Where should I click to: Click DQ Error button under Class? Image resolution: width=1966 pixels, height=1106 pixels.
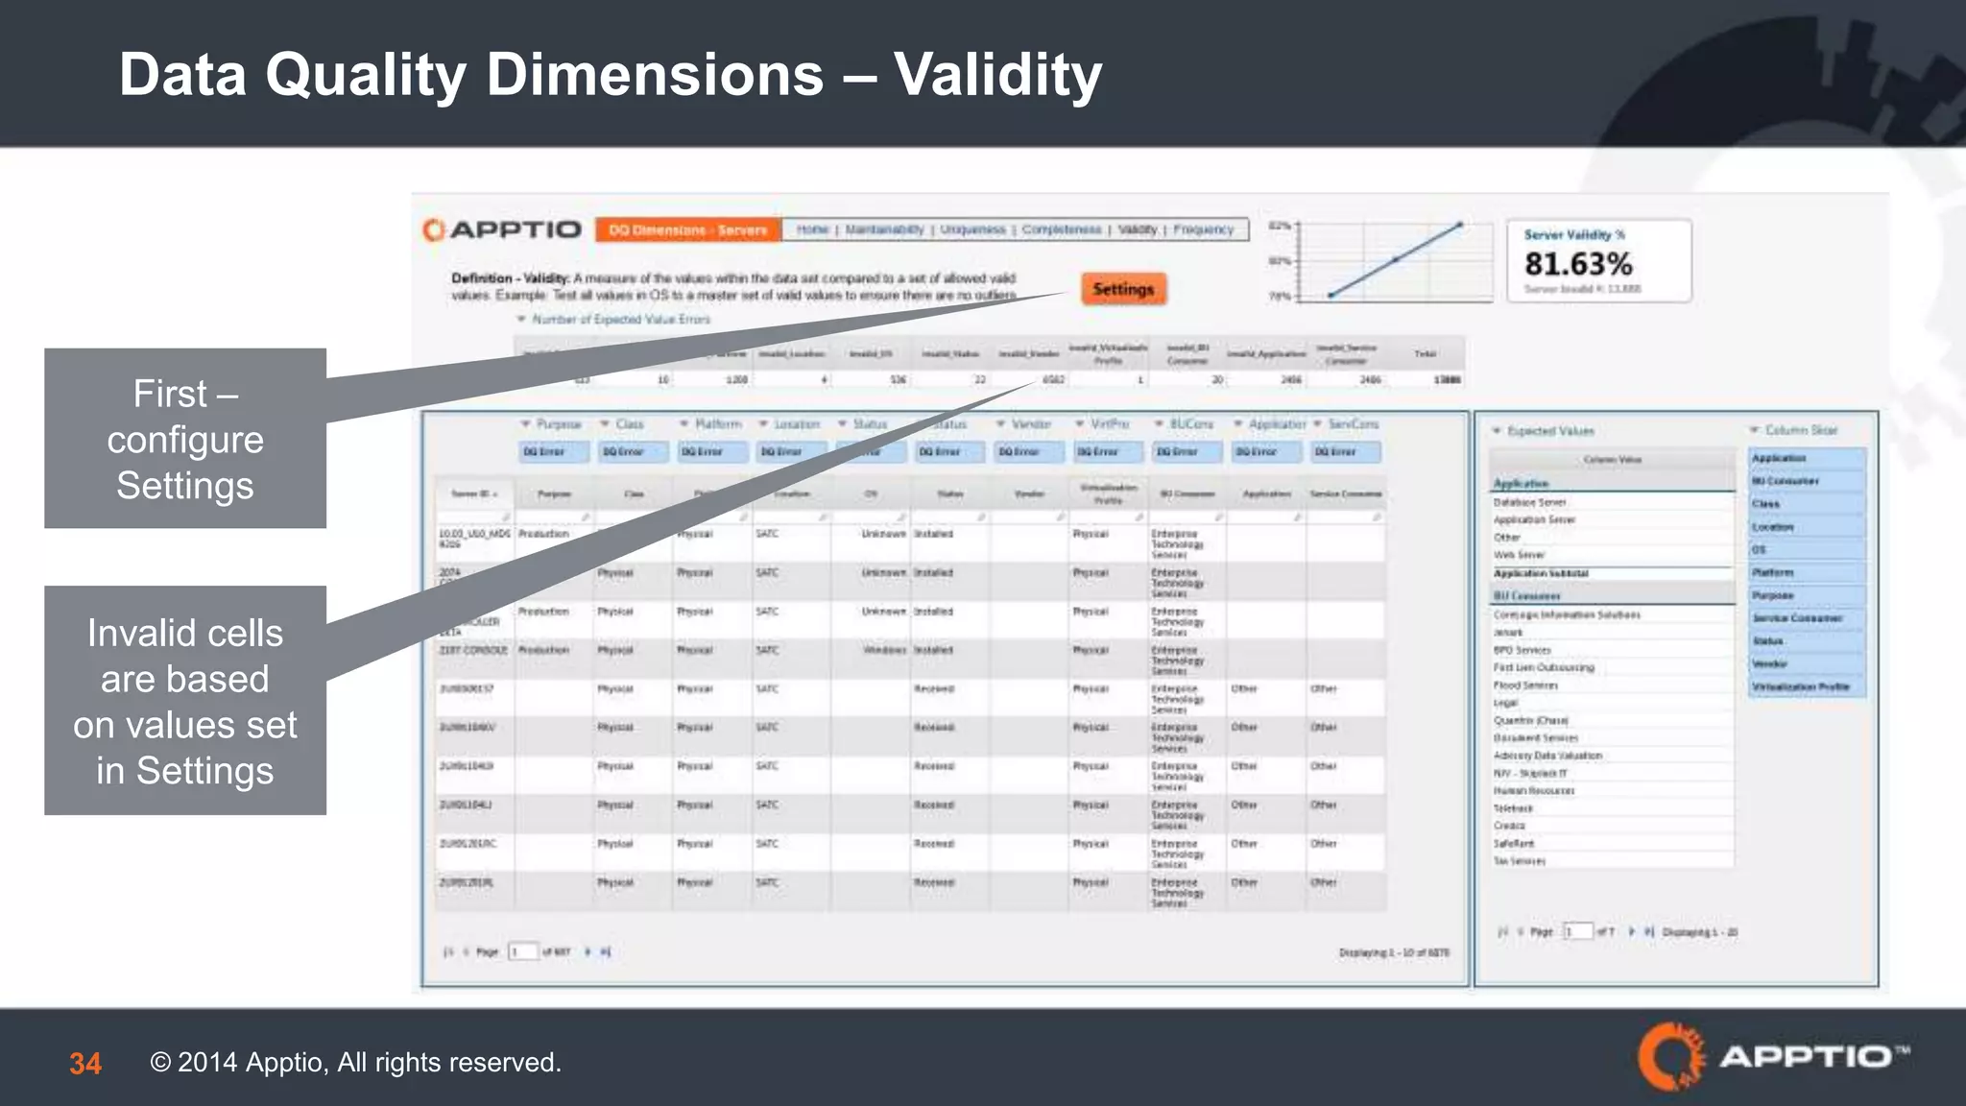(x=634, y=451)
